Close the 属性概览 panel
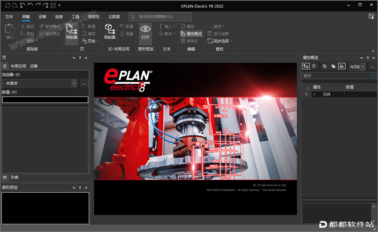 (374, 58)
